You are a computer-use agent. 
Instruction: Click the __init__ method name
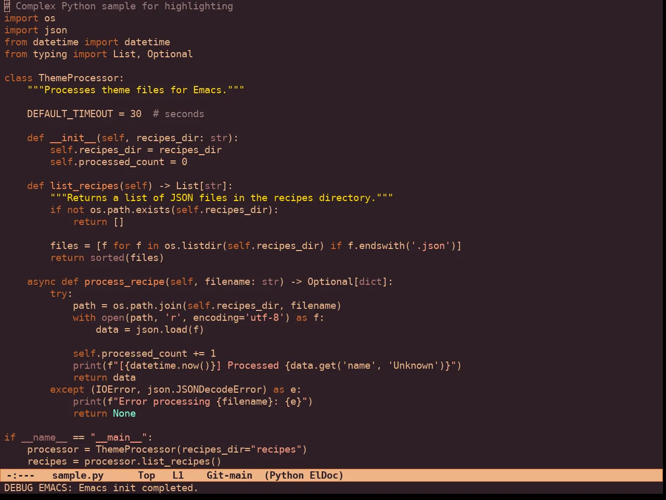(73, 138)
